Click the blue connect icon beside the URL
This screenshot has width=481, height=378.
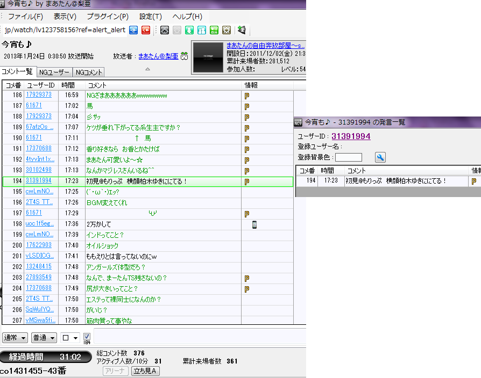[x=133, y=30]
